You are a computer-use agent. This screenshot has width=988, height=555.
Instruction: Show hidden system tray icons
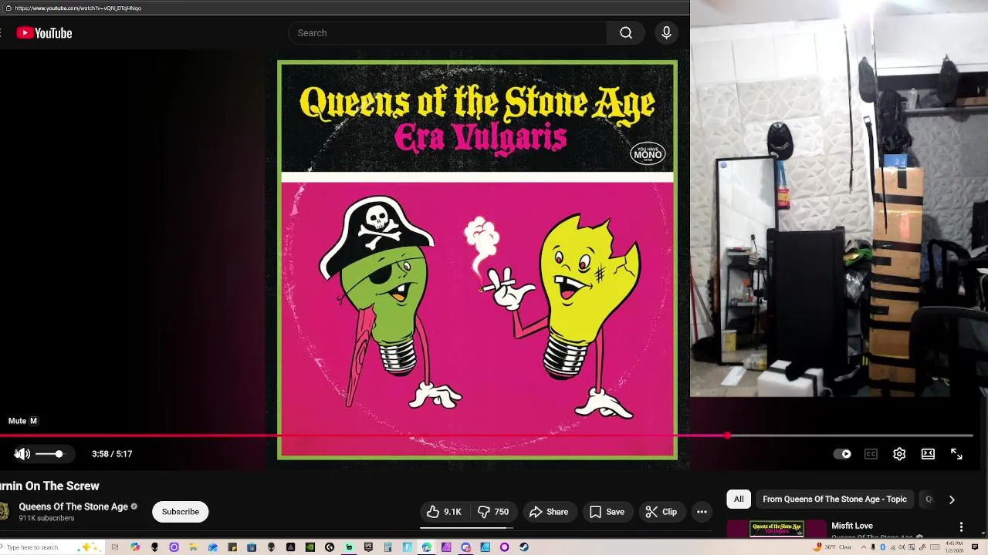click(864, 547)
